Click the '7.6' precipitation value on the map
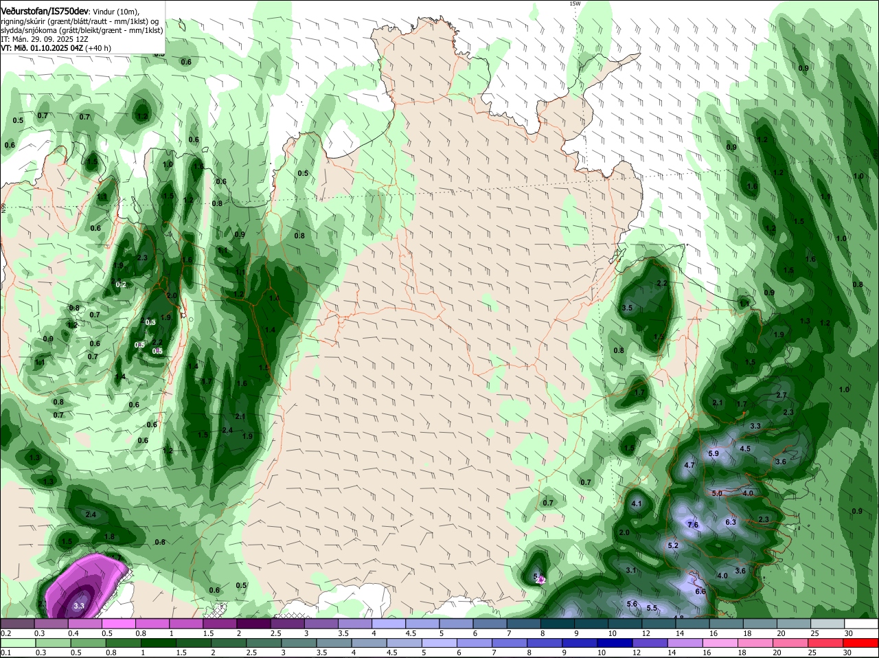879x658 pixels. [693, 525]
